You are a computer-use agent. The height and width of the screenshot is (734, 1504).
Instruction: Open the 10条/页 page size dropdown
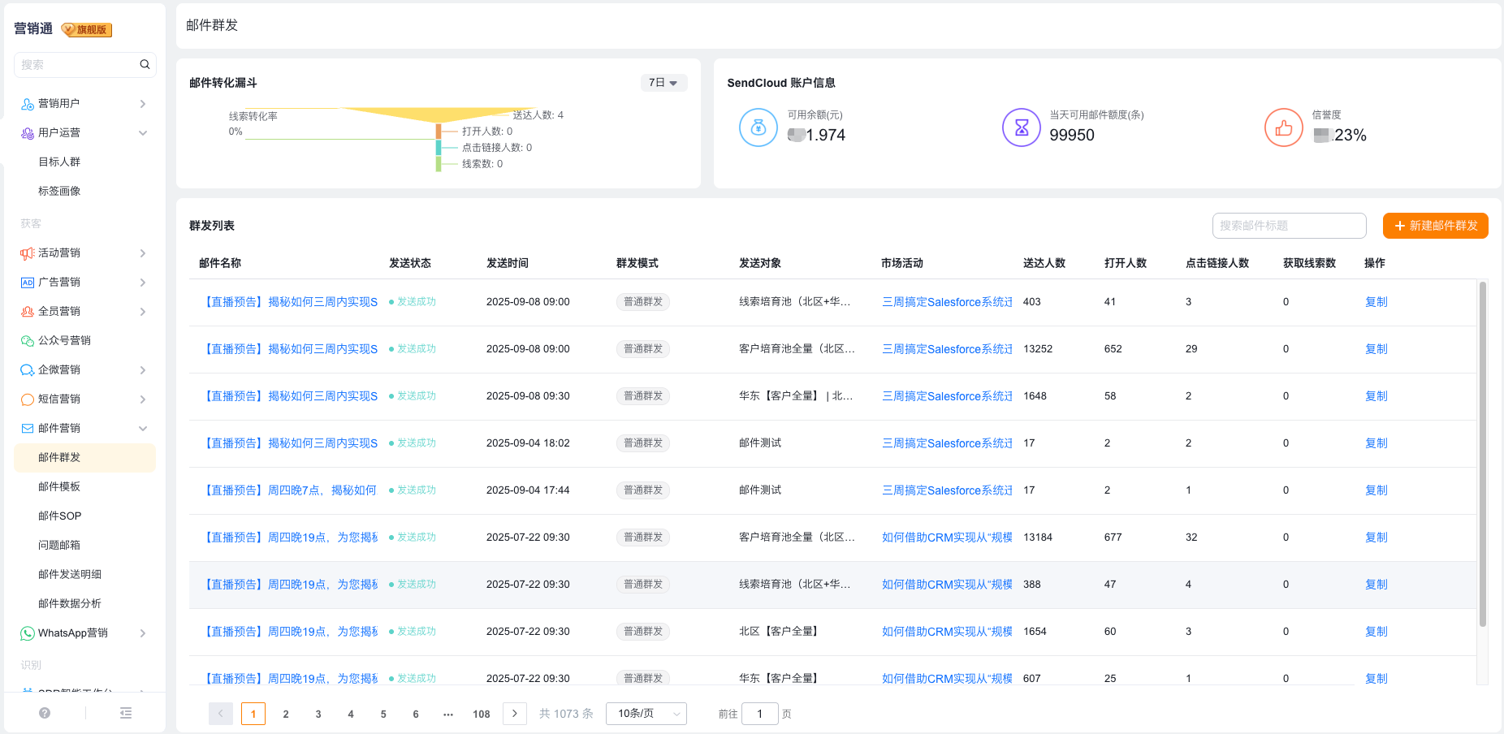tap(646, 714)
